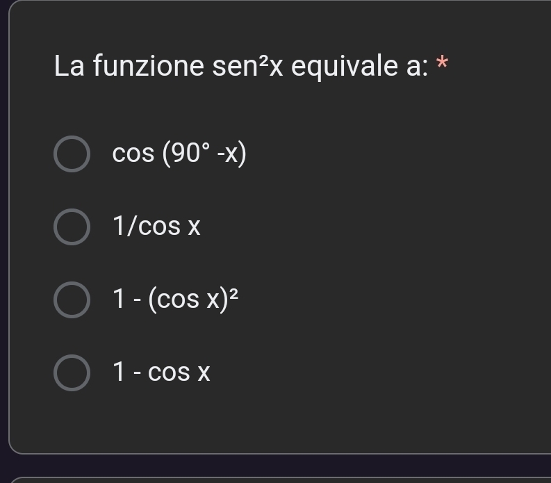The height and width of the screenshot is (483, 551).
Task: Tap the answer label 1 - (cos x)²
Action: tap(175, 300)
